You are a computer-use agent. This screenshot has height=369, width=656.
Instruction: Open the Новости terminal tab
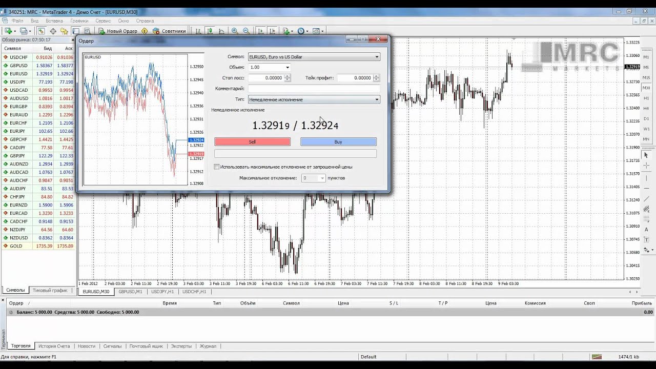click(87, 346)
